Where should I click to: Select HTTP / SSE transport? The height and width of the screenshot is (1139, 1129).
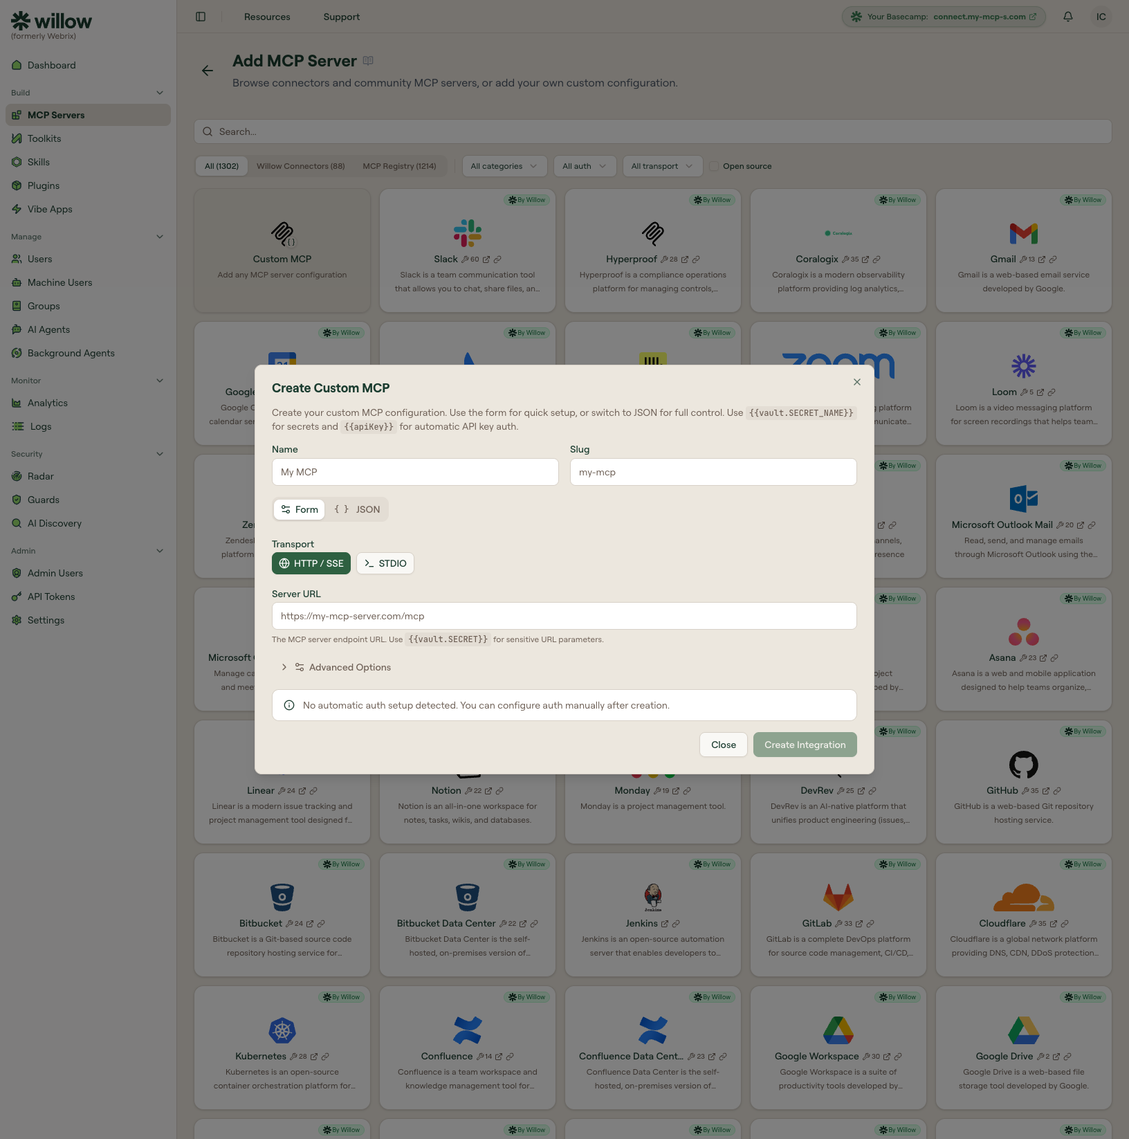point(311,563)
